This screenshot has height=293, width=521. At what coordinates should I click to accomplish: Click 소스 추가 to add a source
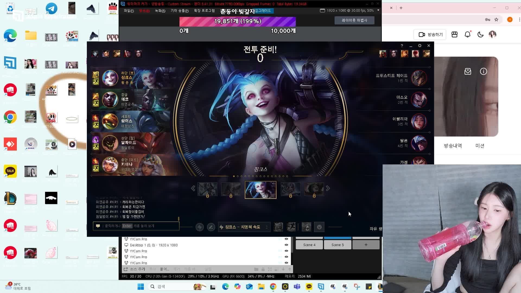coord(135,269)
